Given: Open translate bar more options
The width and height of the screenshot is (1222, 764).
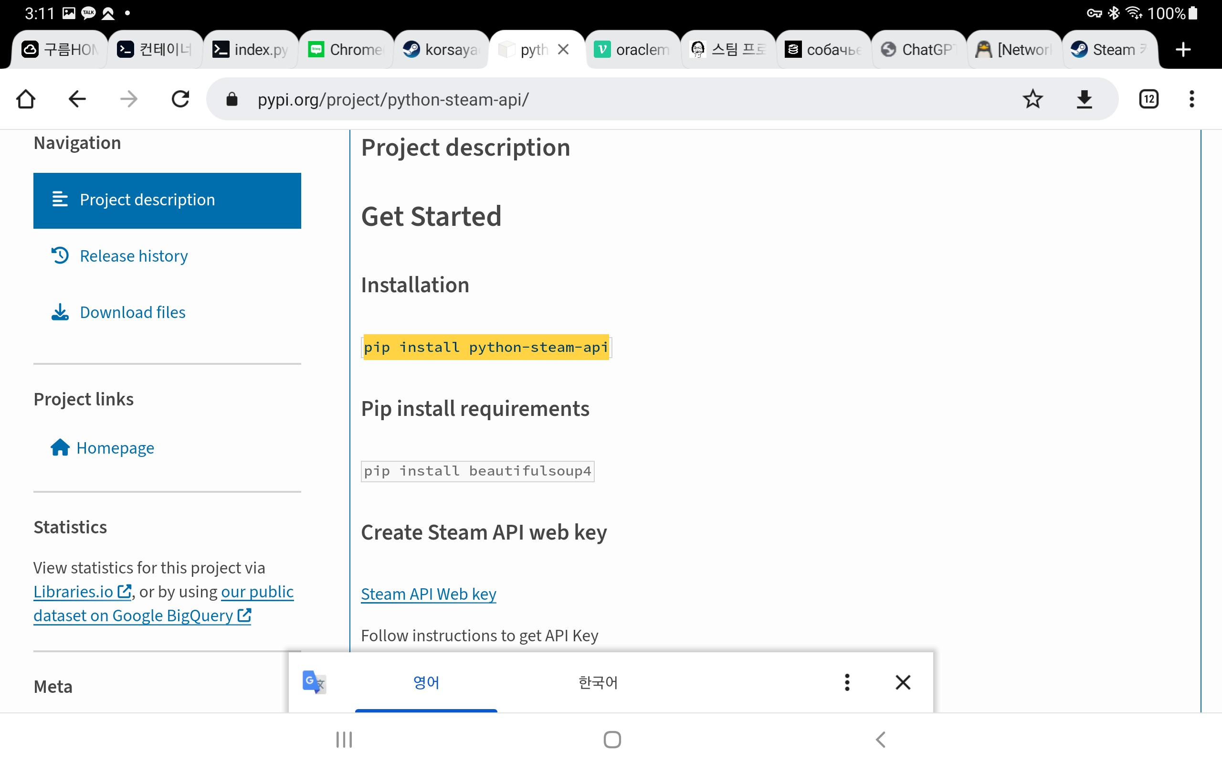Looking at the screenshot, I should point(847,682).
